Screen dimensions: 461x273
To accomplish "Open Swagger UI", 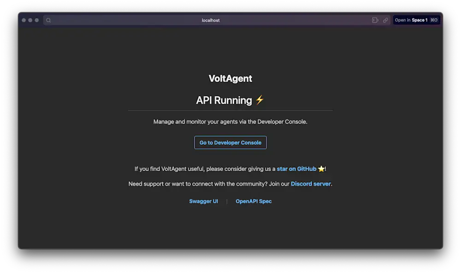I will tap(204, 201).
